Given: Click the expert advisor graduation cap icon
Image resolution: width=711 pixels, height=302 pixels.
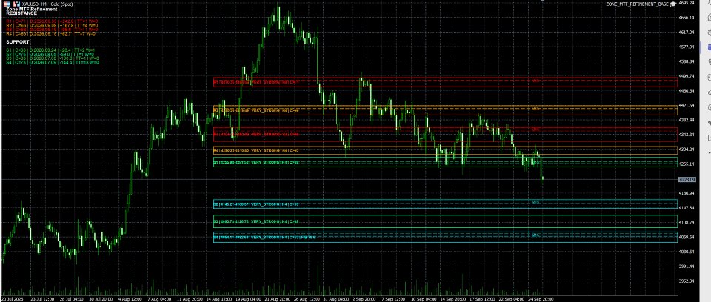Looking at the screenshot, I should (673, 4).
